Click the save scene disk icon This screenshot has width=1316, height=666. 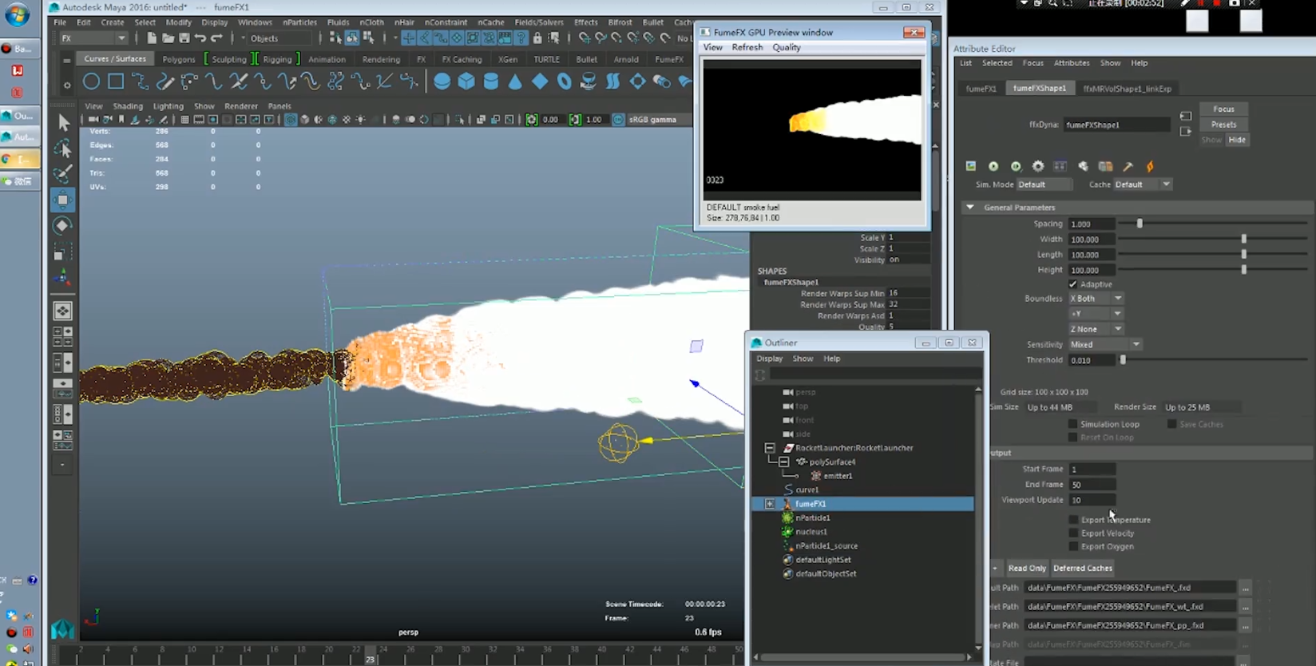(184, 38)
